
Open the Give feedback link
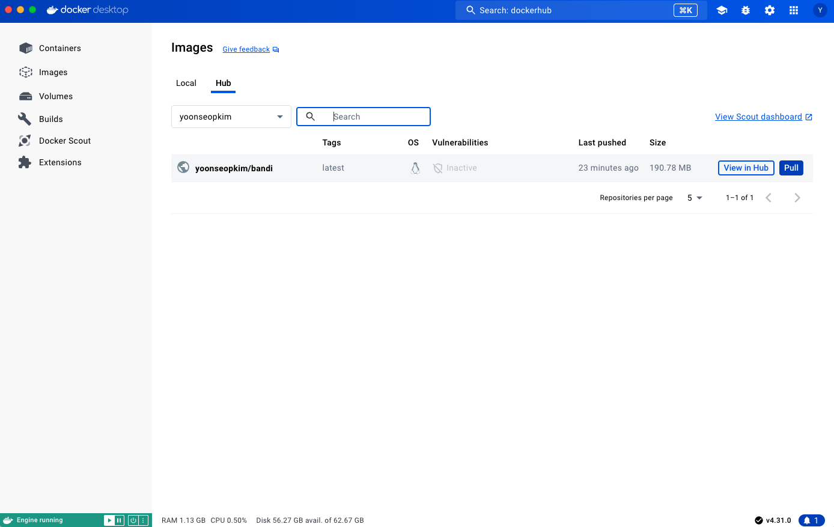(246, 49)
